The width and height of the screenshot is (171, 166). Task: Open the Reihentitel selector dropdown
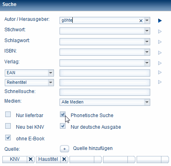click(50, 83)
